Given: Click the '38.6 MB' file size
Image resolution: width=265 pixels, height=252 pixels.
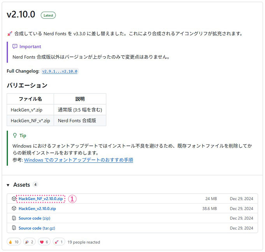Looking at the screenshot, I should pyautogui.click(x=210, y=208).
